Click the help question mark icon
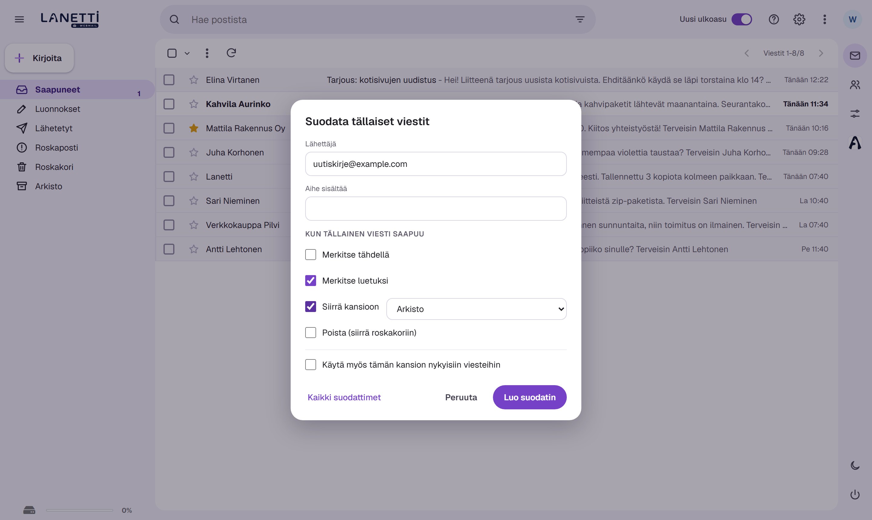The image size is (872, 520). [774, 19]
